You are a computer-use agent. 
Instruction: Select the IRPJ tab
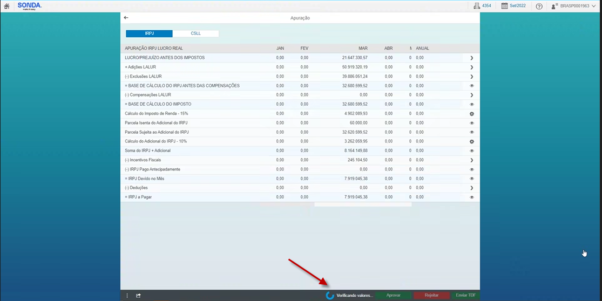click(x=150, y=33)
